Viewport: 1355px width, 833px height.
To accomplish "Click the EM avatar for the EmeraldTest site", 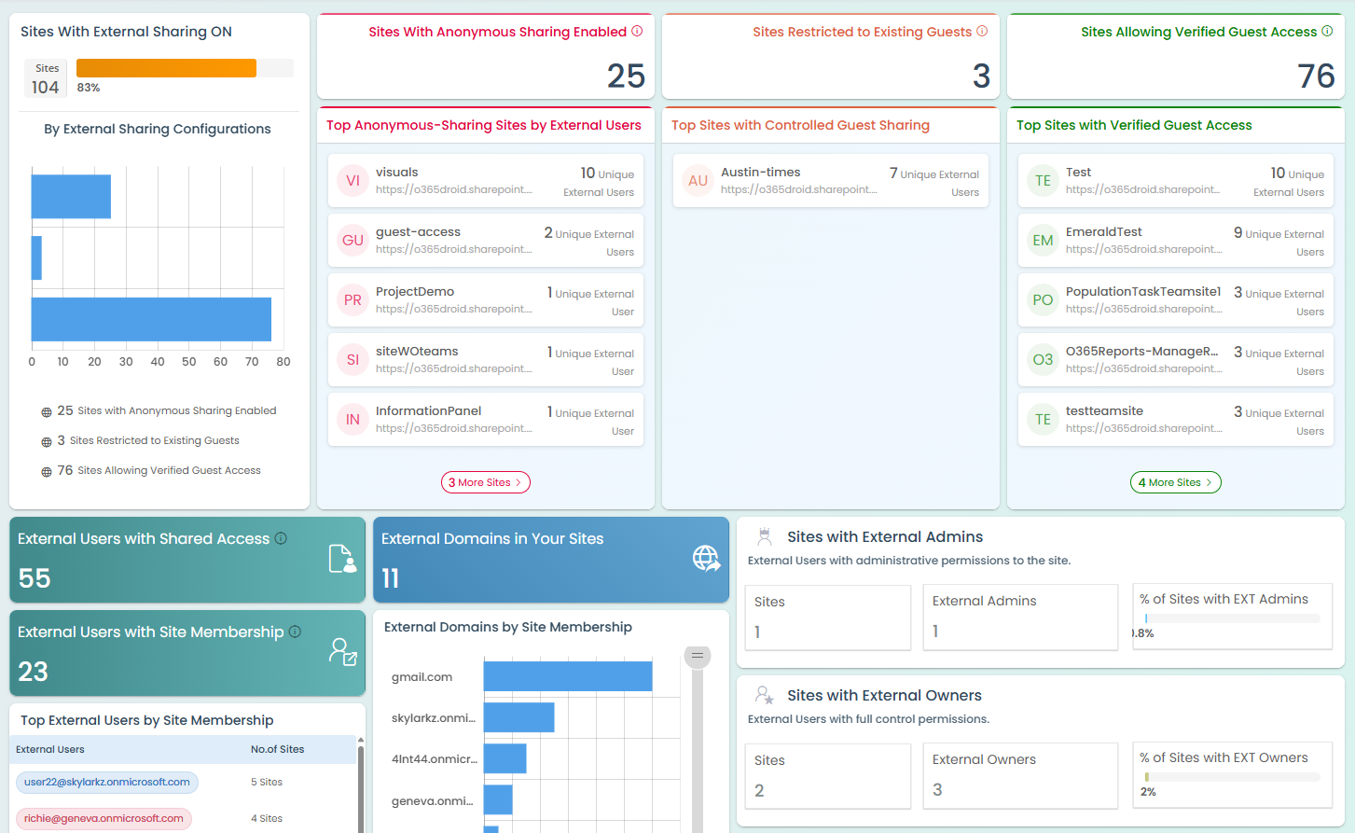I will click(x=1042, y=240).
